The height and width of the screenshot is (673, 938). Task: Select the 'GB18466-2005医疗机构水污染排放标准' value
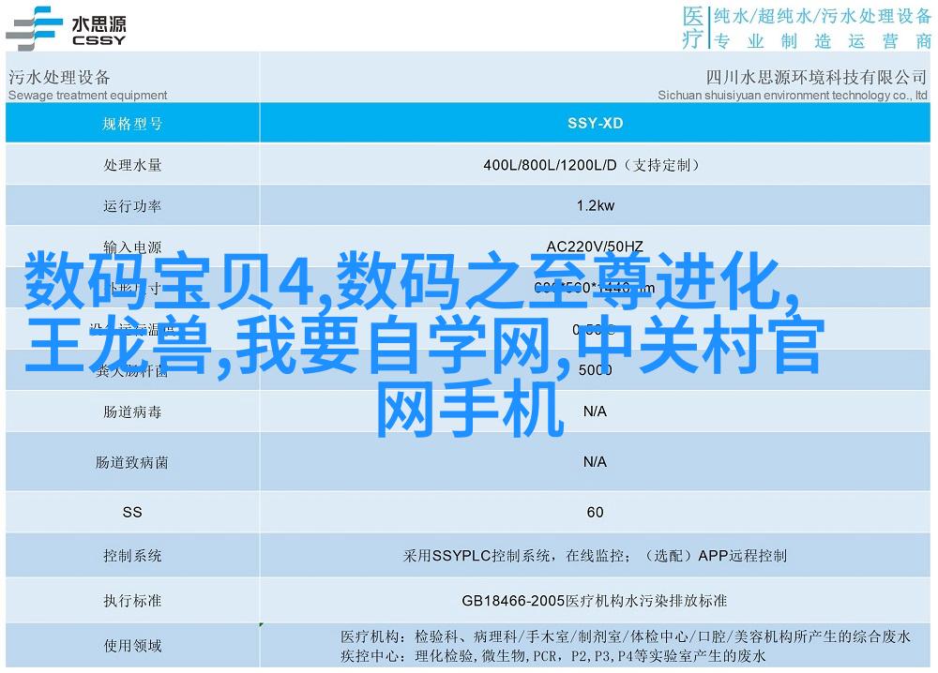(594, 601)
